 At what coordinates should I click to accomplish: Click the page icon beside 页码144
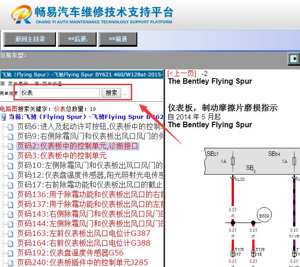pos(10,224)
